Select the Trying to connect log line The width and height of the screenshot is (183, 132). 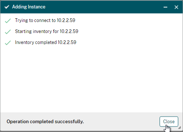point(45,21)
